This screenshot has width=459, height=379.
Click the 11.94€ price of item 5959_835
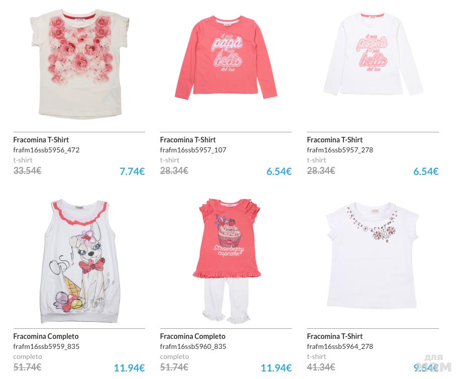coord(129,368)
